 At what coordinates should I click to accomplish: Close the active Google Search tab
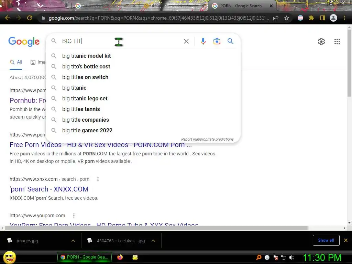click(271, 6)
